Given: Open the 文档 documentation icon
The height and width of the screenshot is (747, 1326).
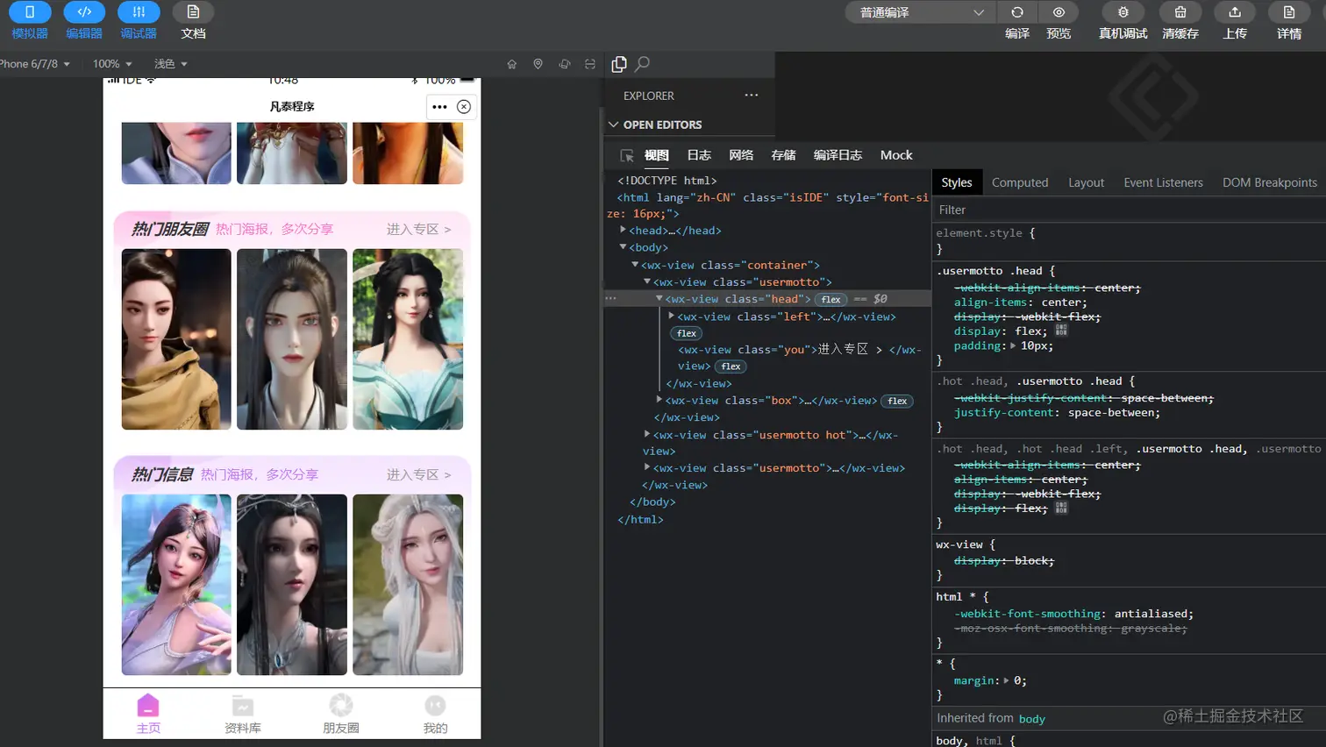Looking at the screenshot, I should [193, 12].
